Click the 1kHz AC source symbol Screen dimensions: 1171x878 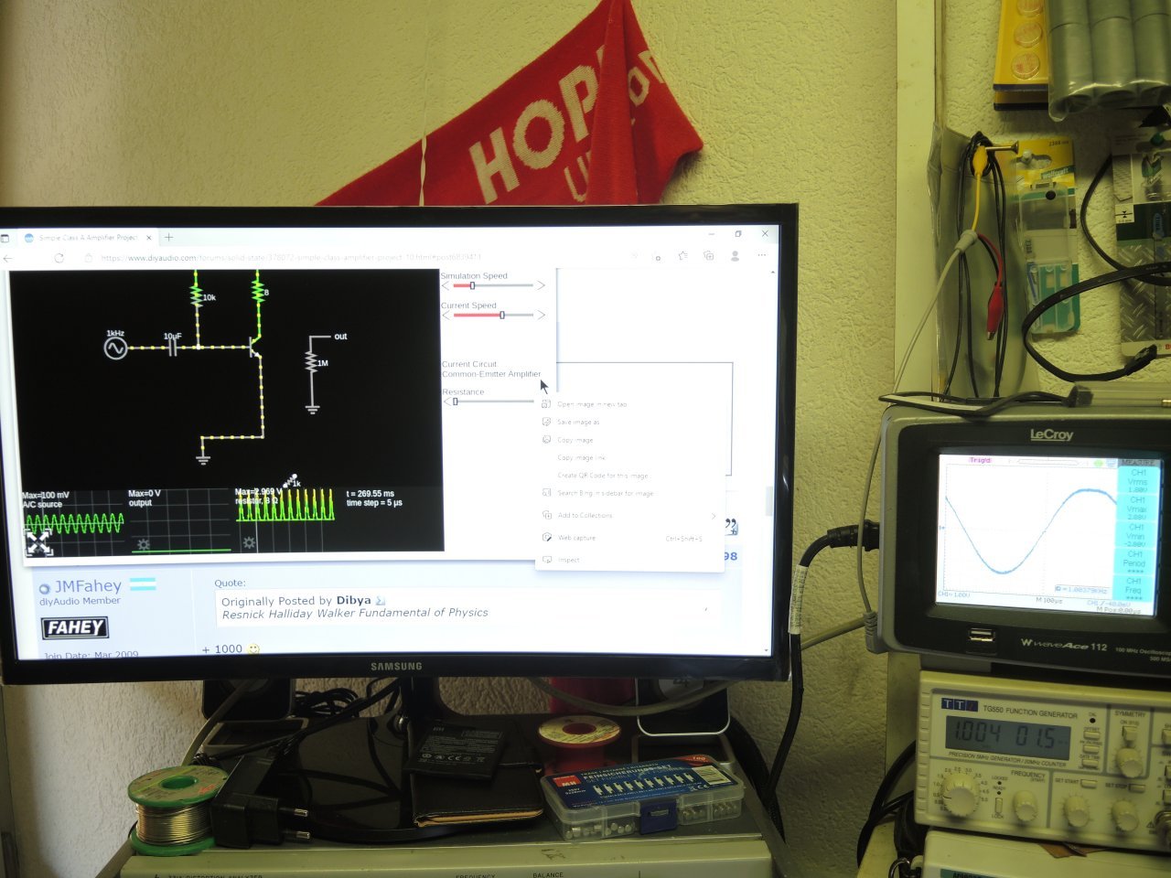(x=115, y=348)
